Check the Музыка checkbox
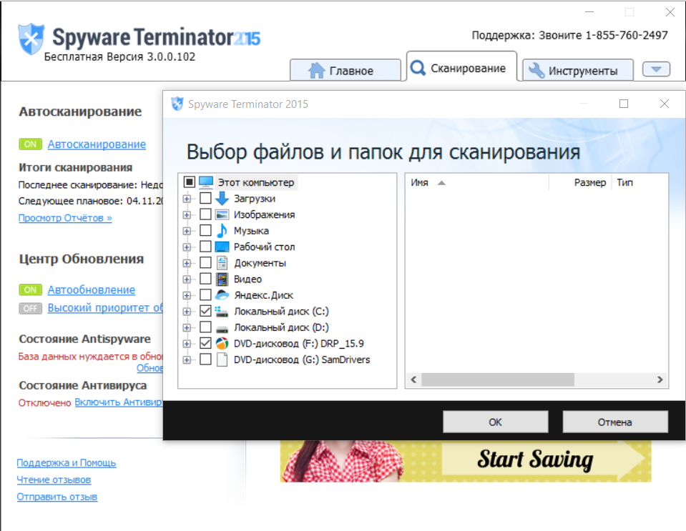 (205, 230)
